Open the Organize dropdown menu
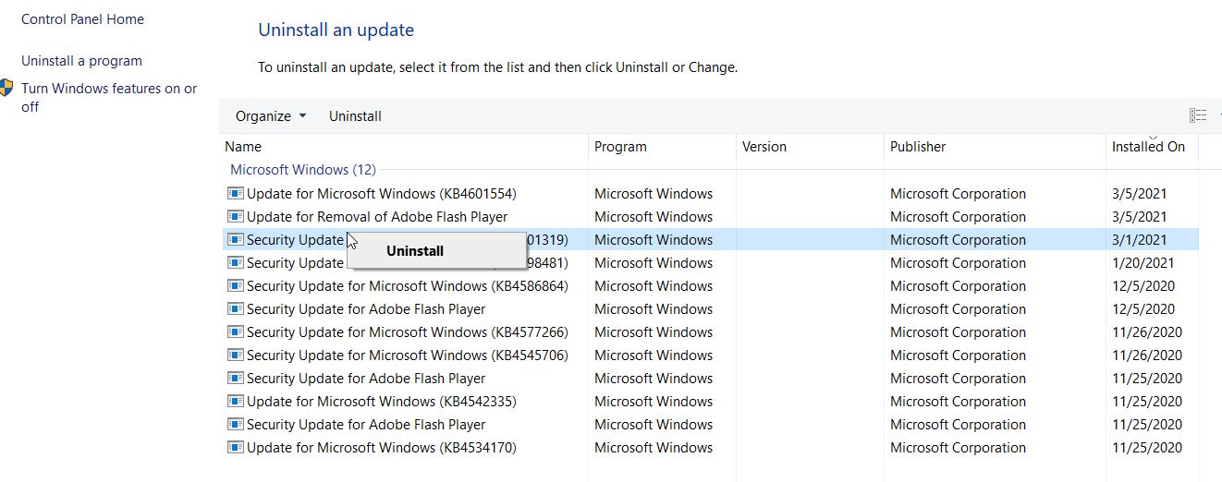 point(270,116)
